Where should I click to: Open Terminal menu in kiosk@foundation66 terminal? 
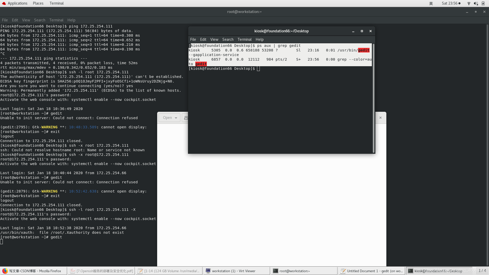pyautogui.click(x=244, y=39)
